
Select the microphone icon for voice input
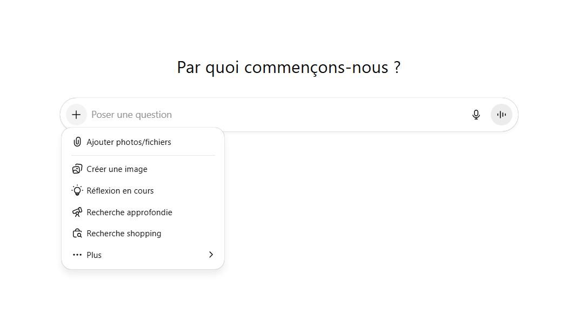[x=476, y=114]
